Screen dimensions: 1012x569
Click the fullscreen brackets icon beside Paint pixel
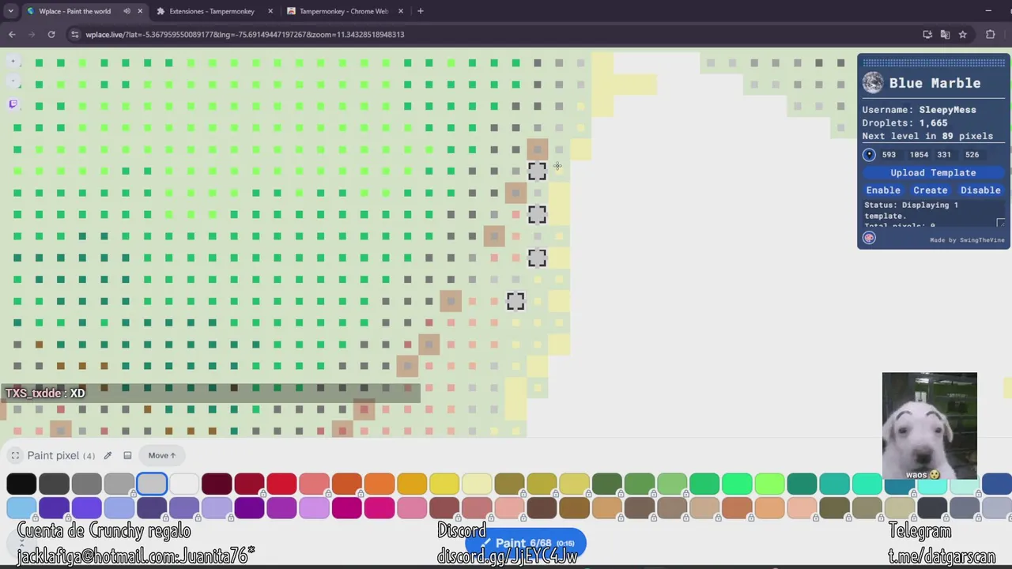coord(15,455)
